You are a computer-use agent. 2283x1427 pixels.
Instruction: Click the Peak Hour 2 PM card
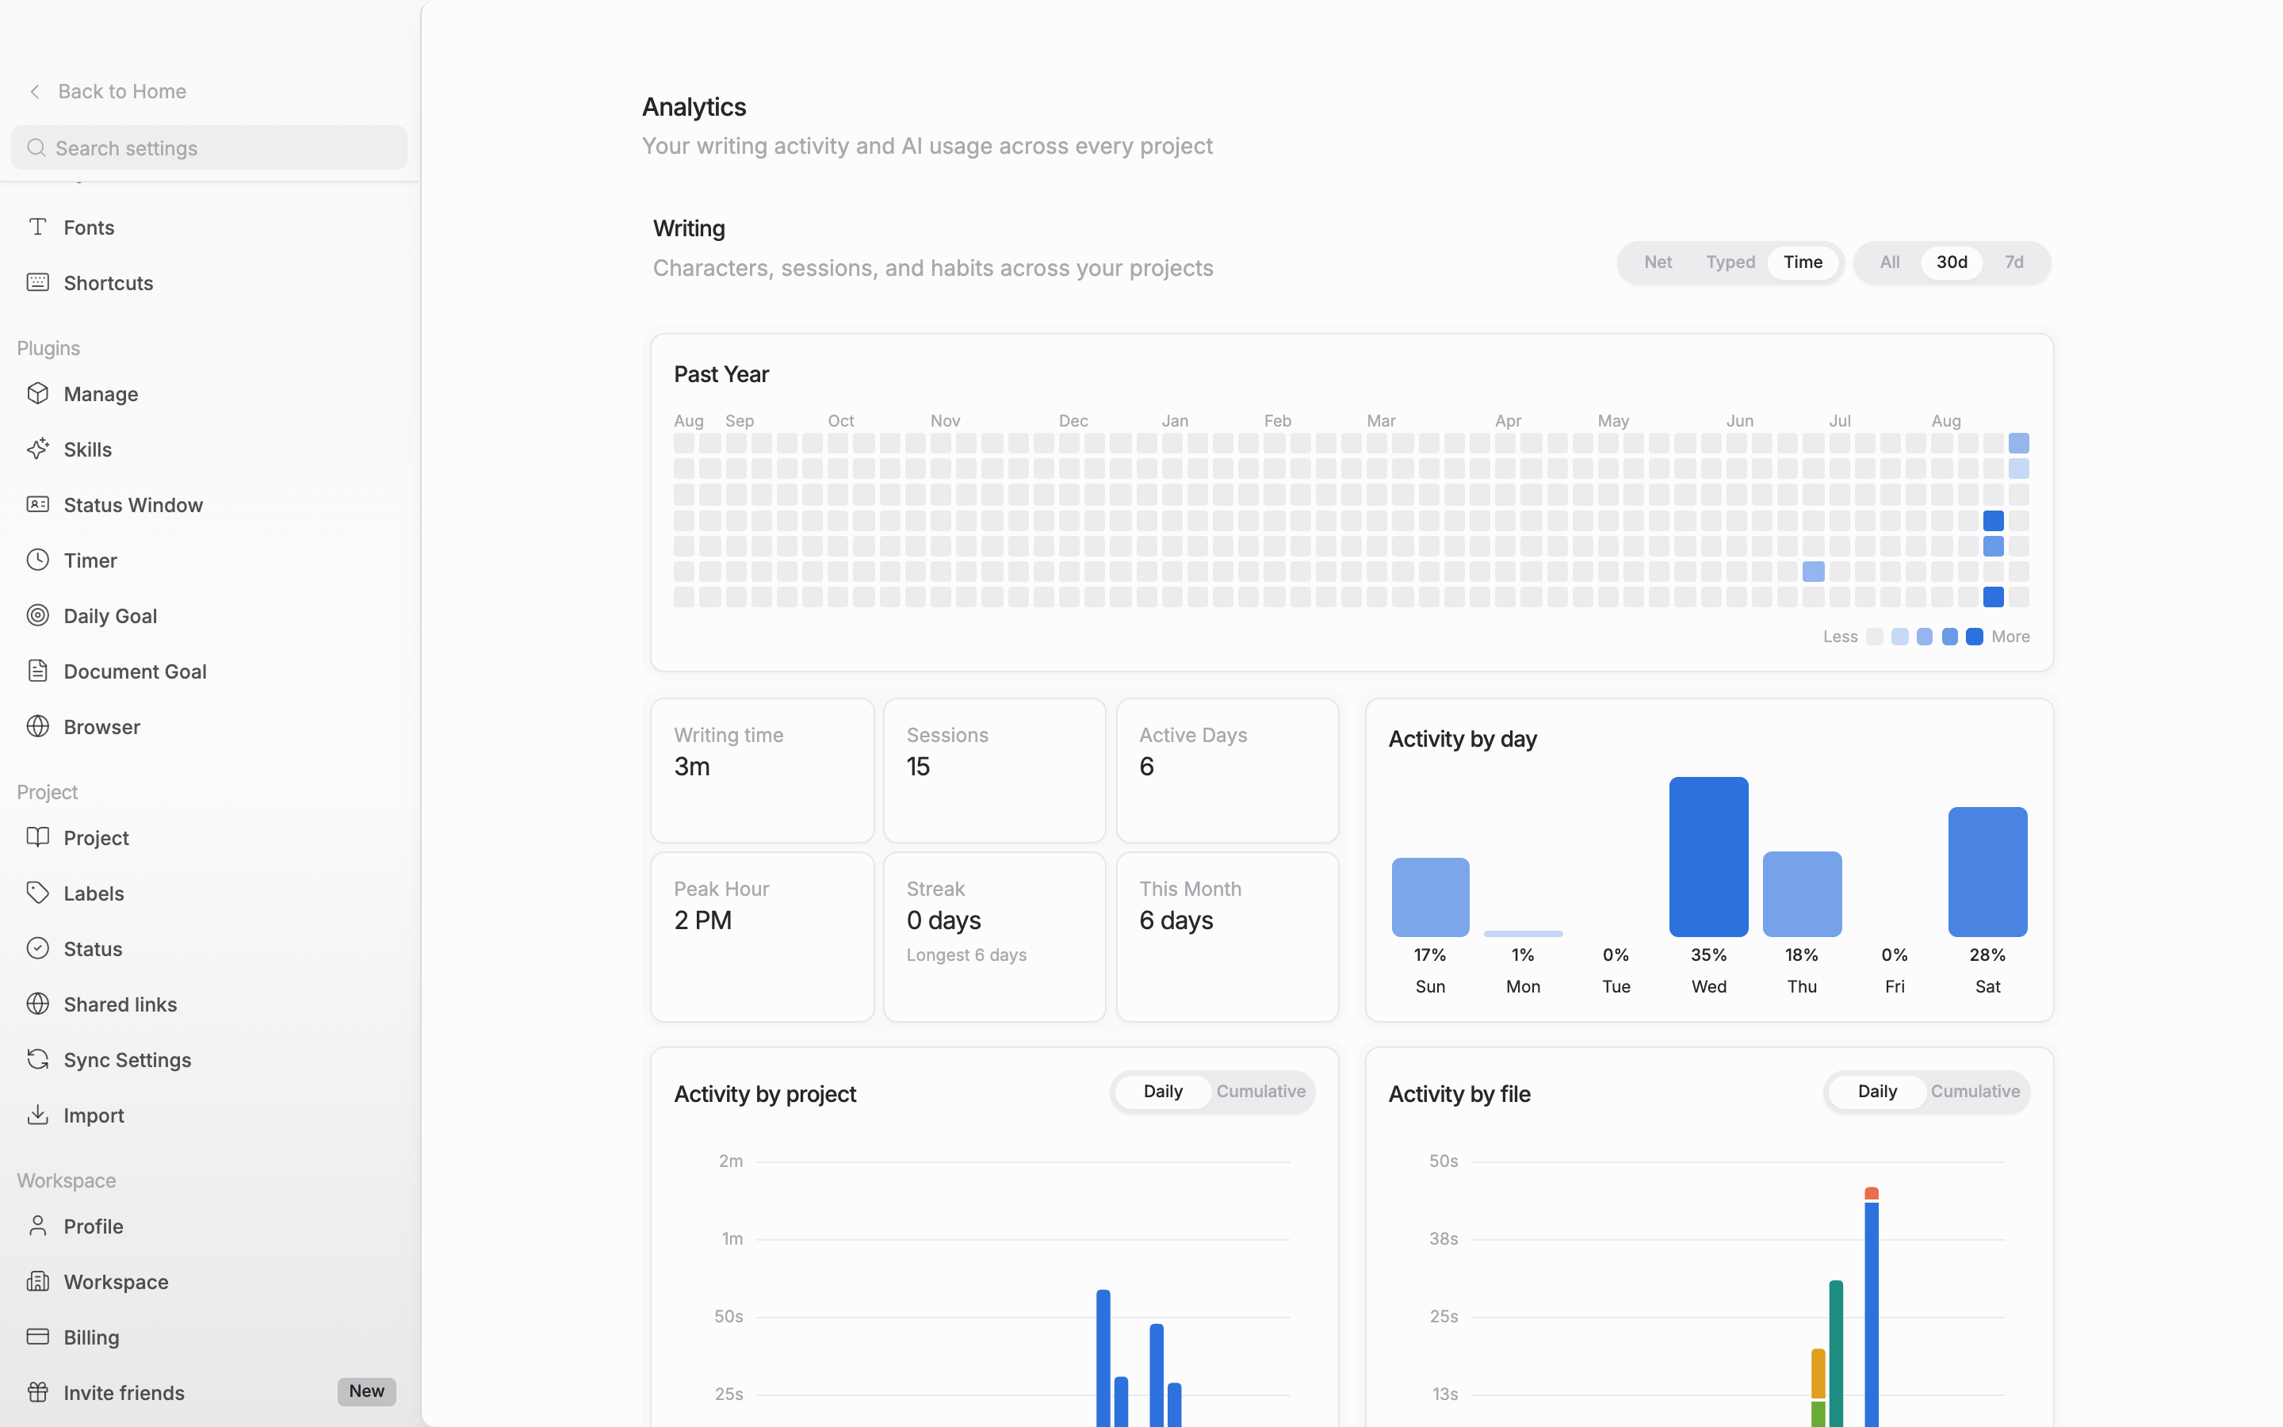(x=761, y=936)
